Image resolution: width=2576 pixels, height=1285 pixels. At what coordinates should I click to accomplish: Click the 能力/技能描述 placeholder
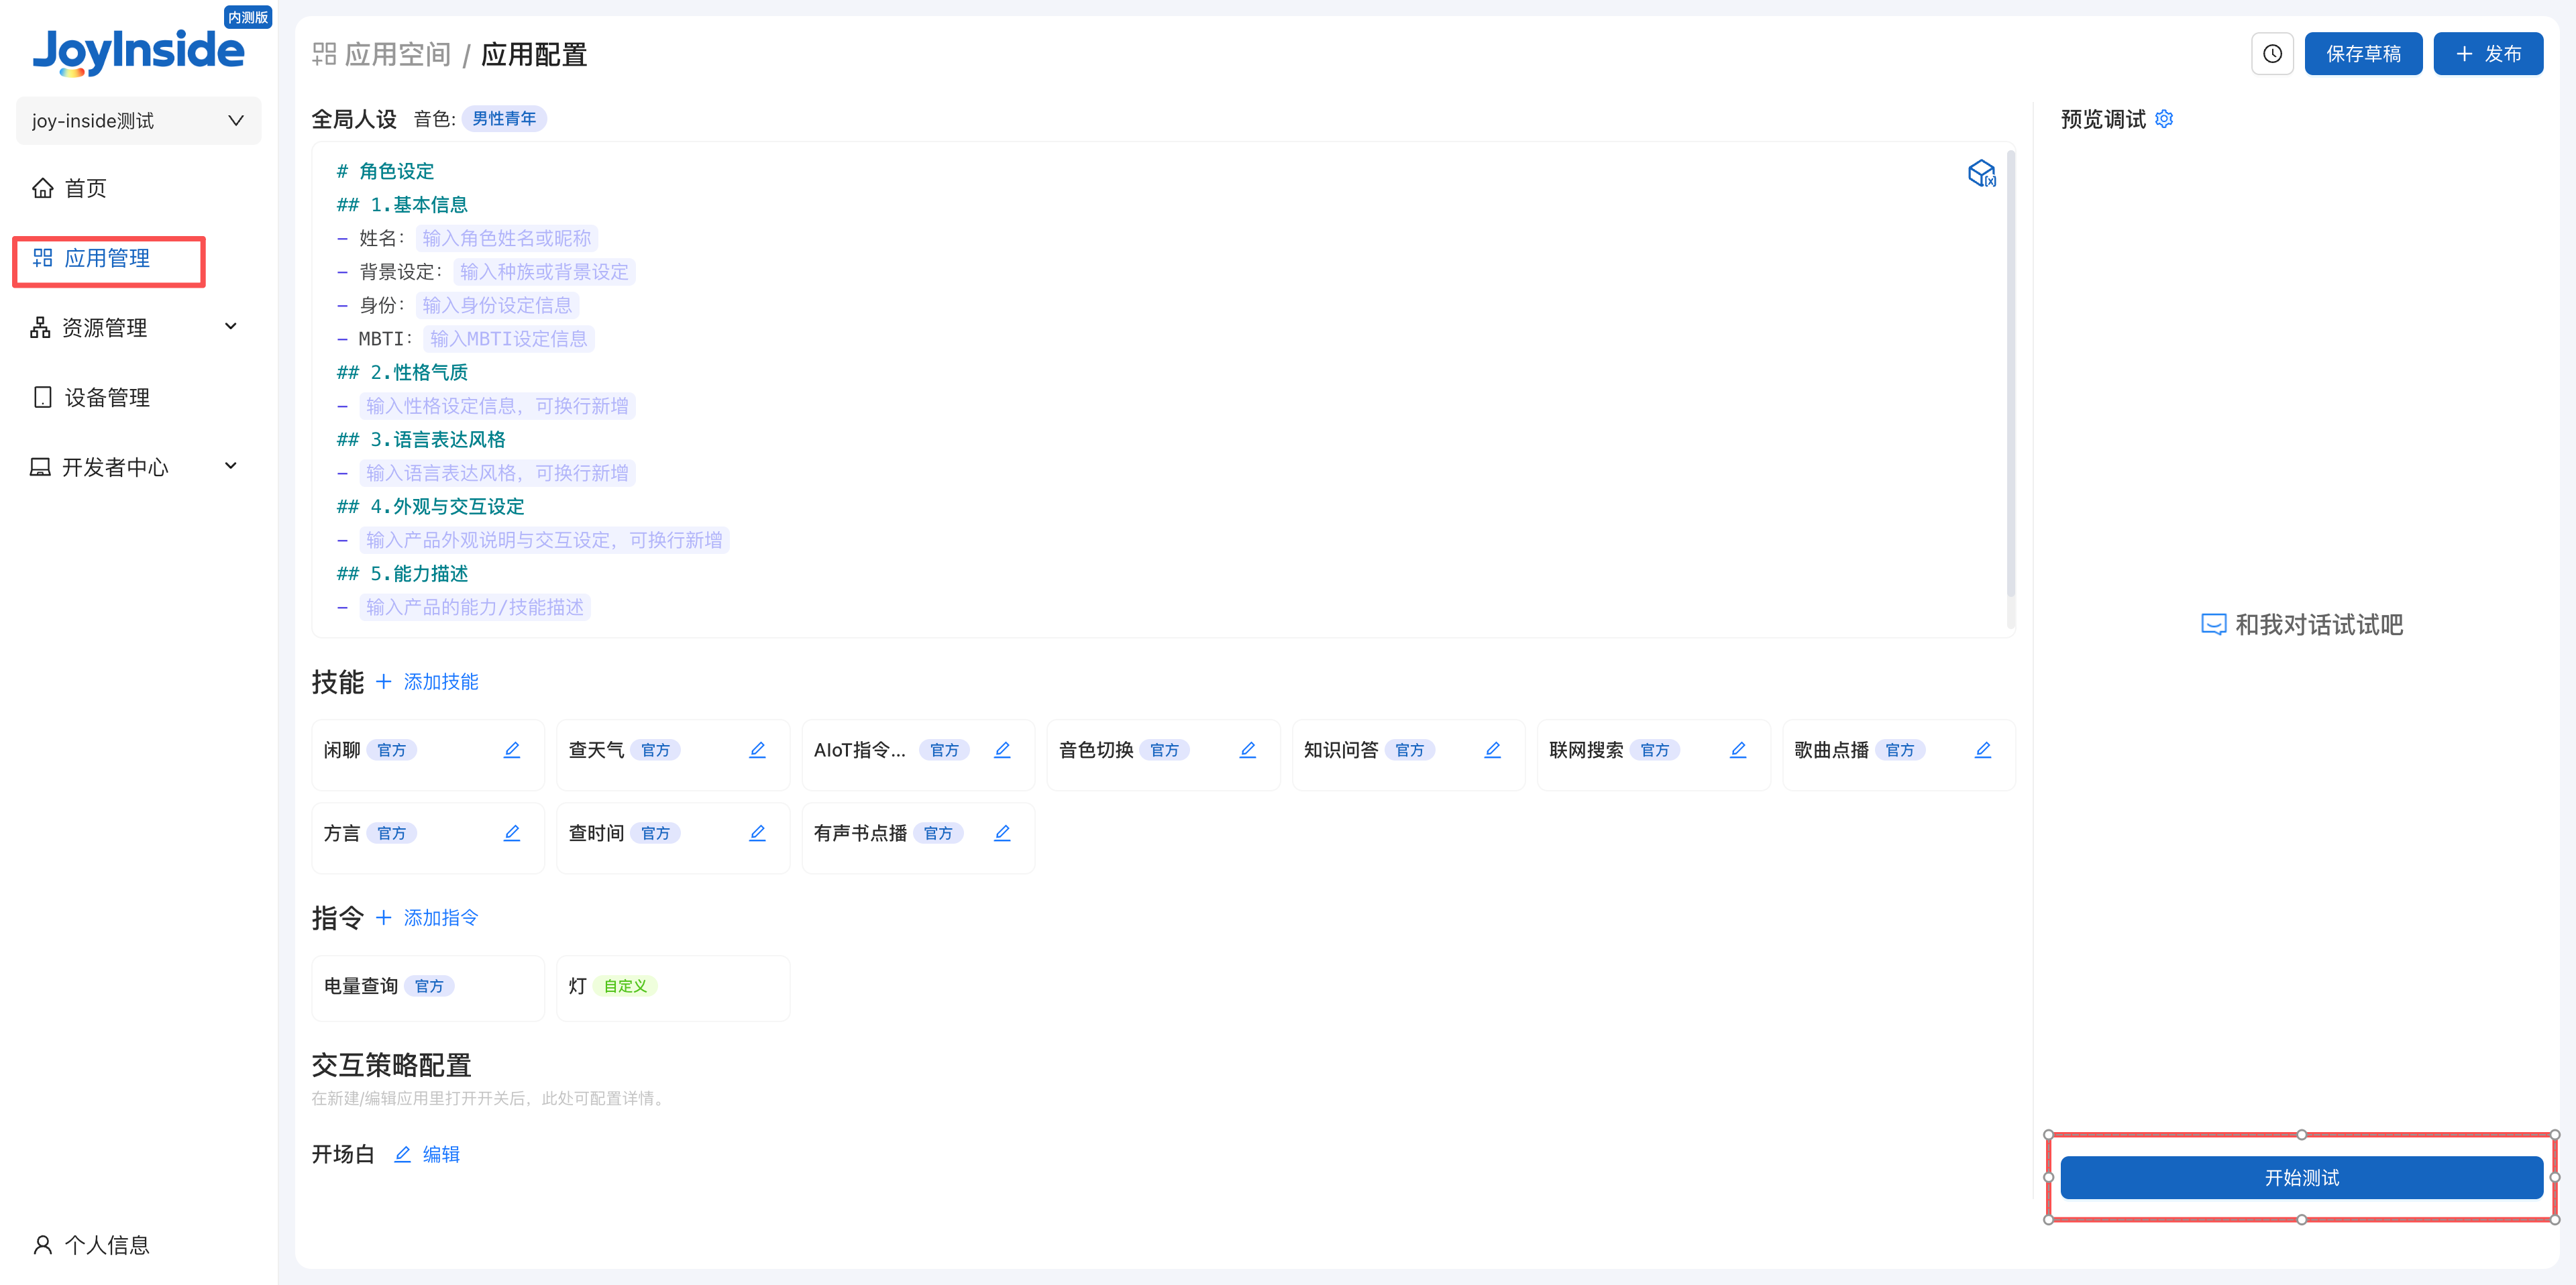click(x=475, y=607)
